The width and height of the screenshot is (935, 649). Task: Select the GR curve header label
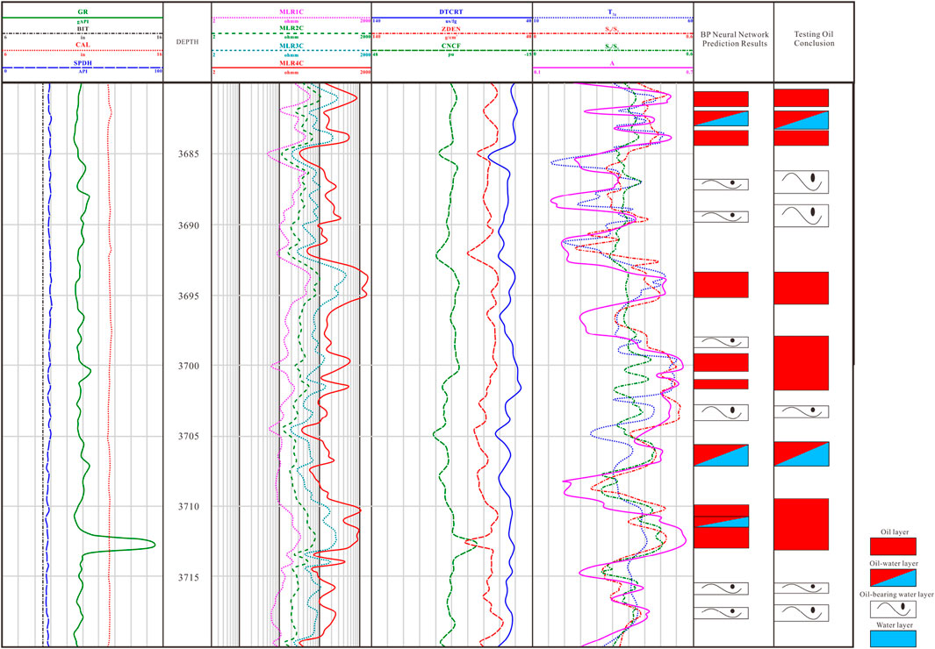point(83,11)
